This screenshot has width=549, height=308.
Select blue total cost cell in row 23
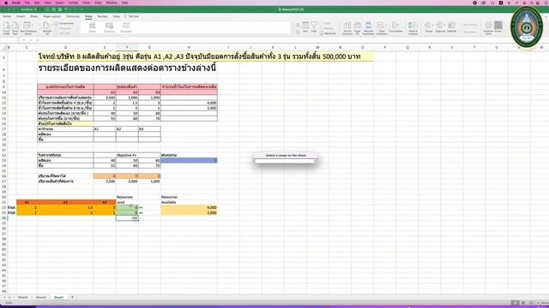point(189,160)
